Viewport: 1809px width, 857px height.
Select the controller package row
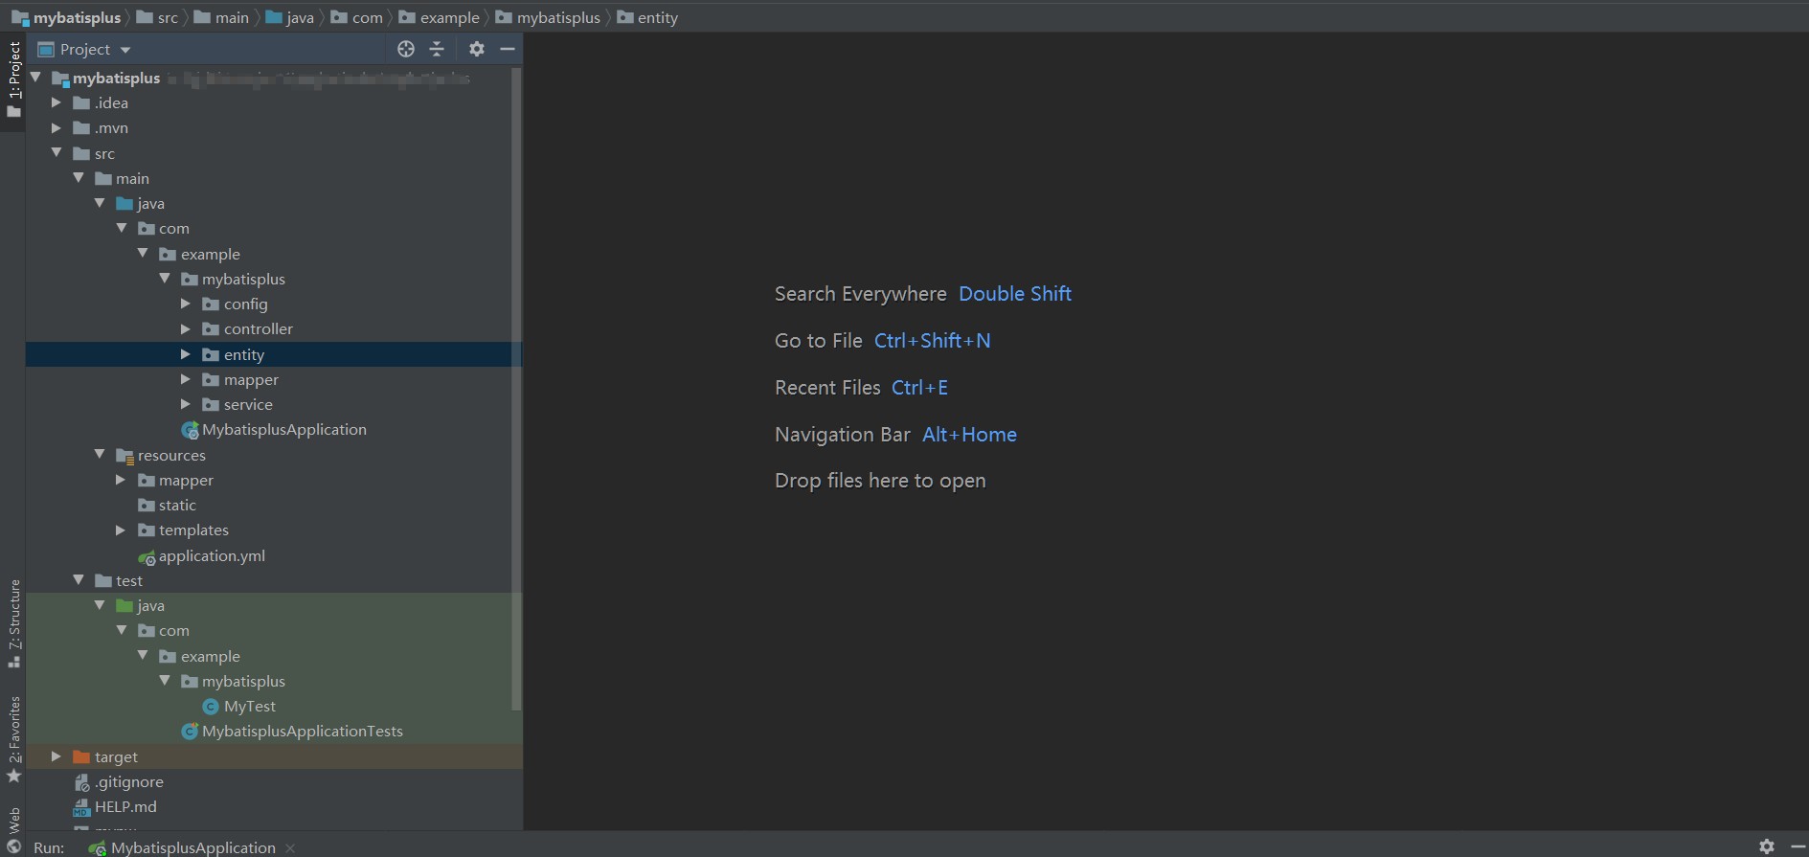tap(274, 328)
